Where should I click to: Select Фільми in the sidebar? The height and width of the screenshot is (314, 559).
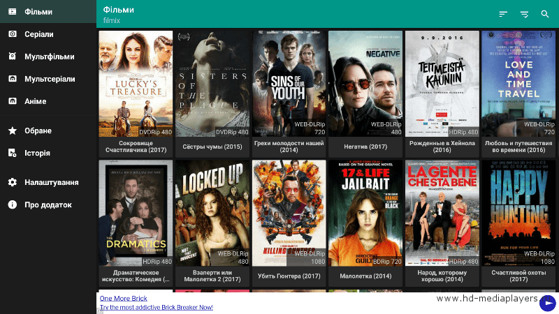click(48, 12)
